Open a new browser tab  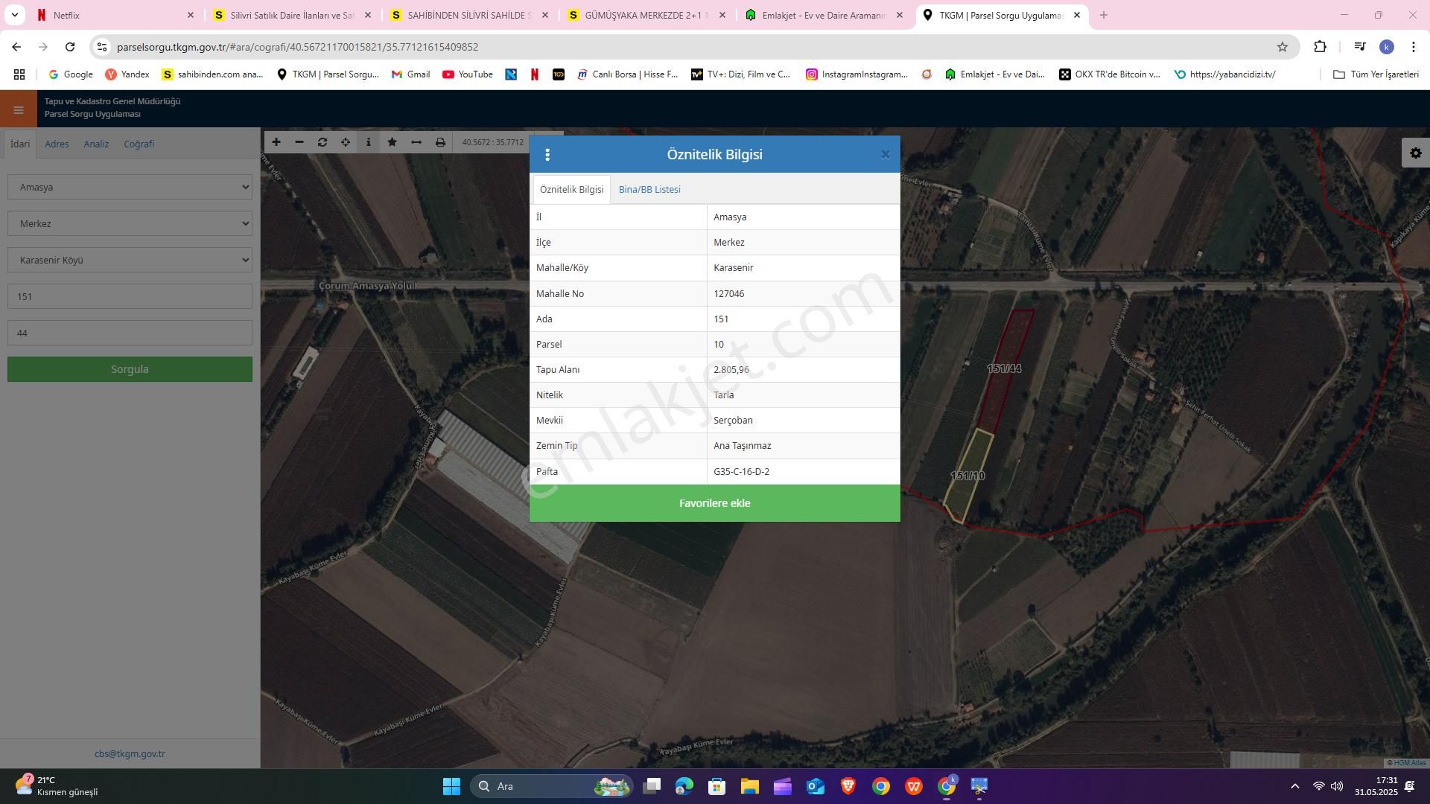(1104, 15)
